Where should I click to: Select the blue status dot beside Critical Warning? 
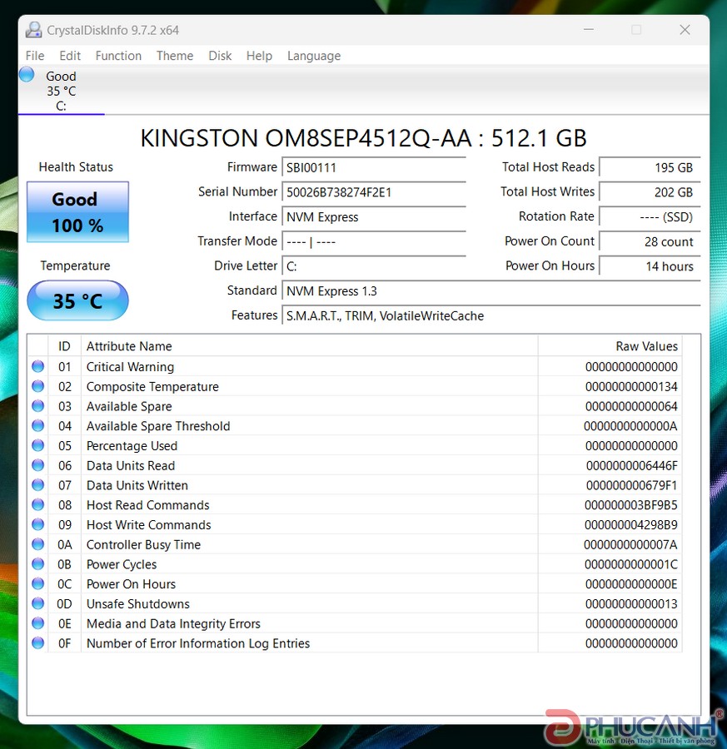37,365
